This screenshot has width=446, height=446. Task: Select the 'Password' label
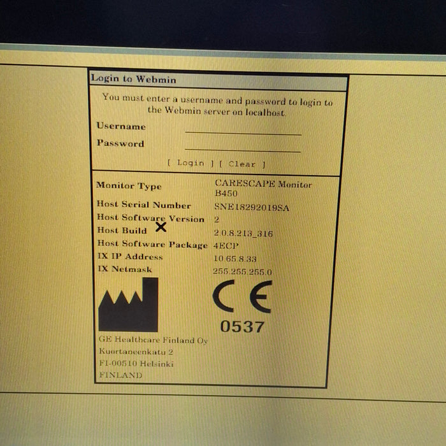(120, 143)
